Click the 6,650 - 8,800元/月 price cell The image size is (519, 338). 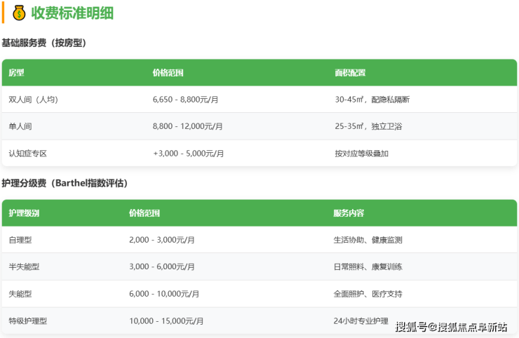185,100
